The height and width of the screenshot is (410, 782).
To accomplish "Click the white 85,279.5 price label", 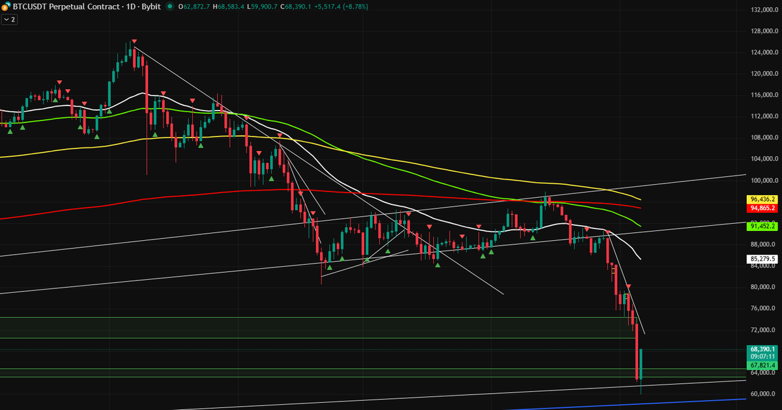I will [x=761, y=259].
